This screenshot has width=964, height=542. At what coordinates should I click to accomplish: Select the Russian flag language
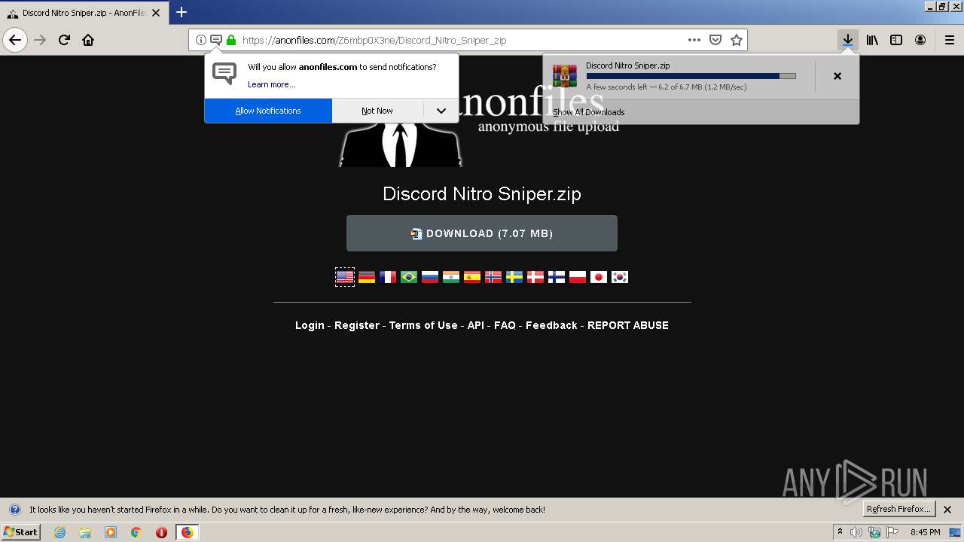(430, 277)
